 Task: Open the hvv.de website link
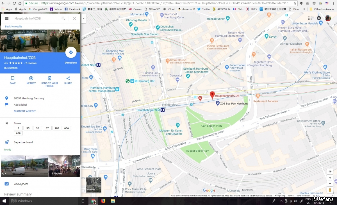point(8,150)
